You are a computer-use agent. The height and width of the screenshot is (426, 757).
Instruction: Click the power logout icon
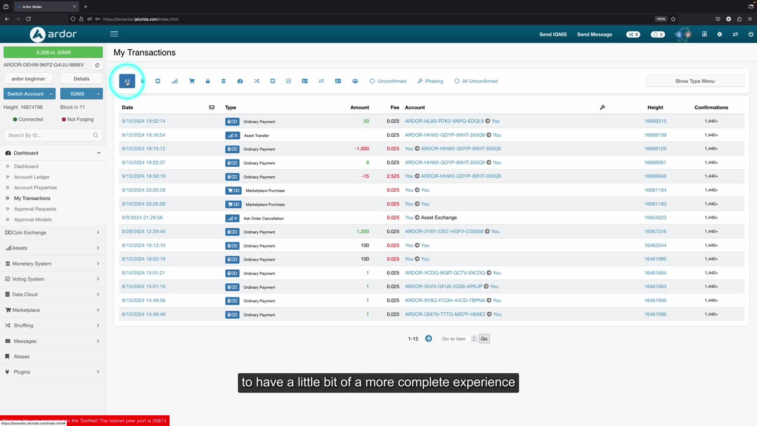[751, 34]
